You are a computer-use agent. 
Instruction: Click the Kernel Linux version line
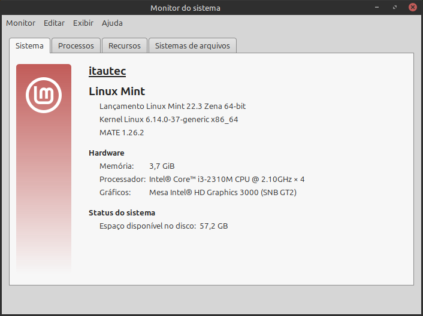pyautogui.click(x=168, y=119)
